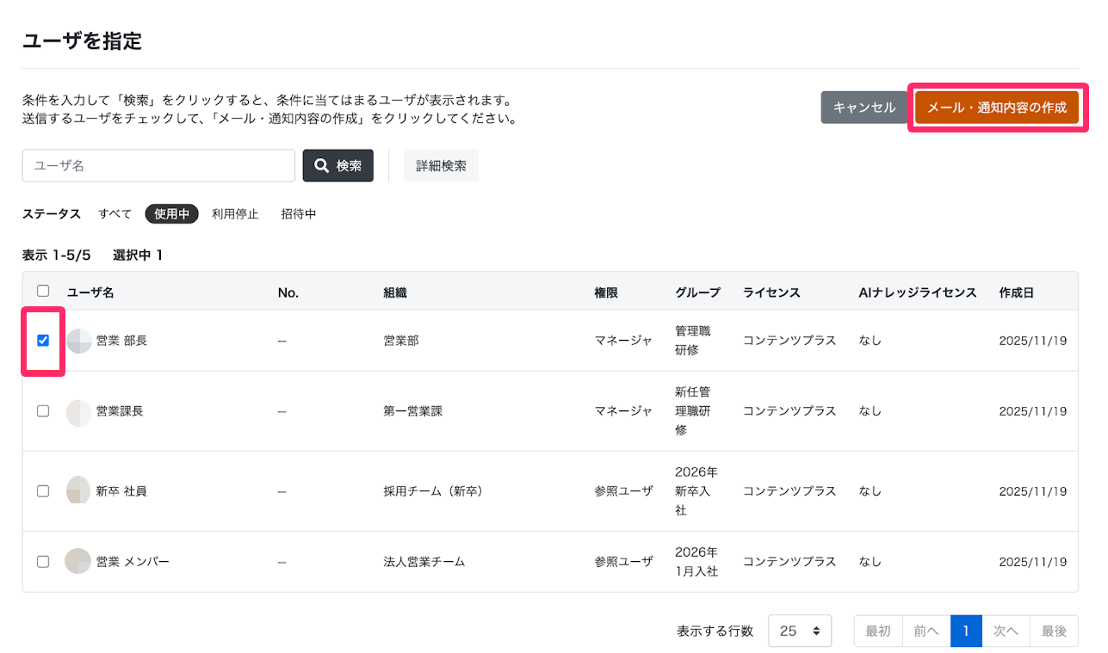Open the rows-per-page dropdown showing 25

click(x=800, y=631)
